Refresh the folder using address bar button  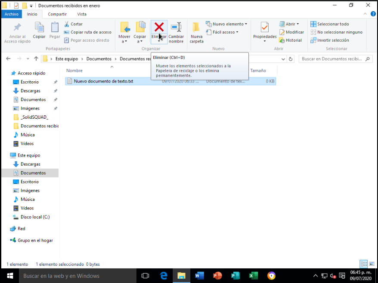point(291,59)
